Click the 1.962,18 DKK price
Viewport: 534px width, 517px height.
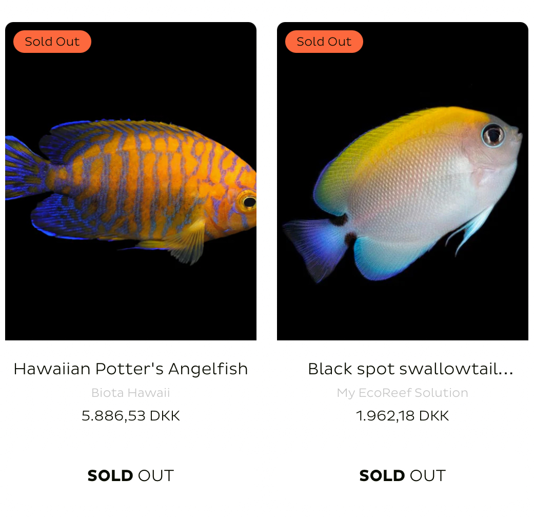(403, 415)
